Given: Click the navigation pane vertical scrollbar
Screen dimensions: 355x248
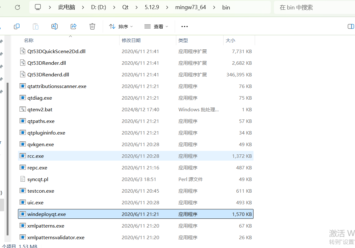Looking at the screenshot, I should tap(8, 159).
